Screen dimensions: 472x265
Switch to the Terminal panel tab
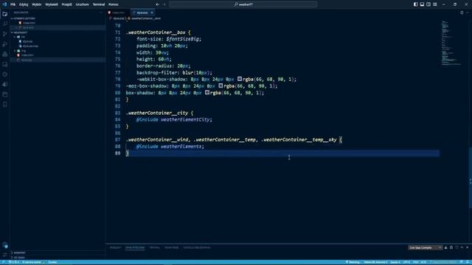pyautogui.click(x=154, y=247)
